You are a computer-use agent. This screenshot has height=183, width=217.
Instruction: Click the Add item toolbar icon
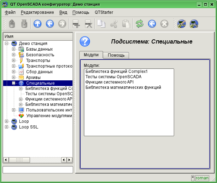(76, 24)
